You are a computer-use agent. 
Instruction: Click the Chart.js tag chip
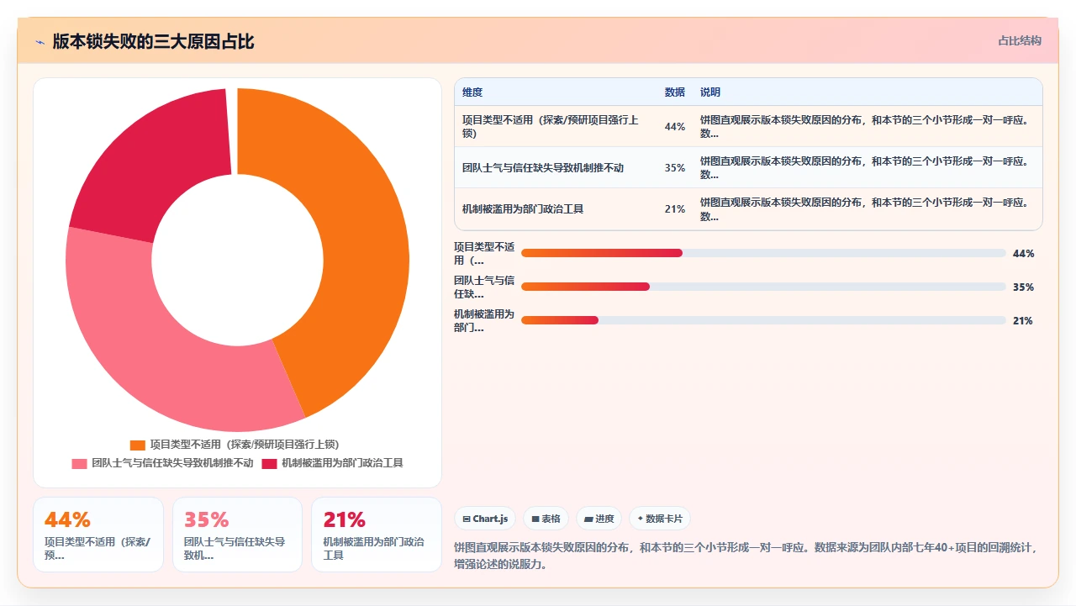(485, 519)
